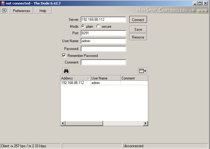Click the Port input field
210x149 pixels.
pyautogui.click(x=103, y=33)
